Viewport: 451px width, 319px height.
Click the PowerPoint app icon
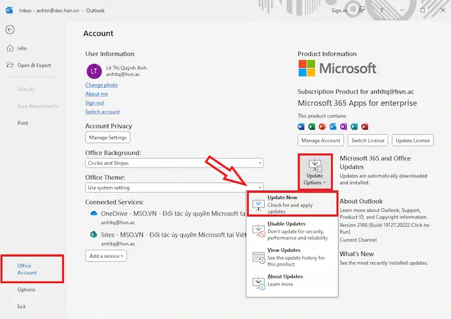click(322, 126)
